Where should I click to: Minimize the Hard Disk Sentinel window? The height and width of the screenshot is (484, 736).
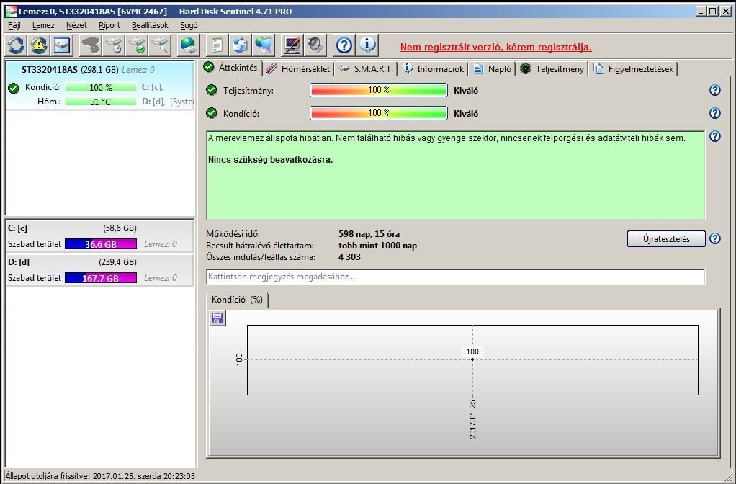[701, 12]
